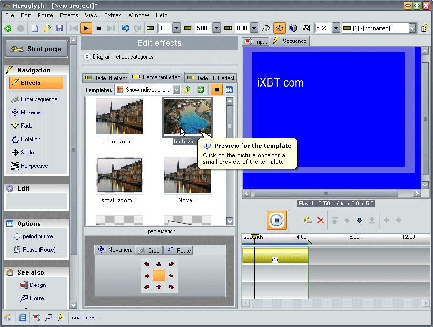The width and height of the screenshot is (433, 327).
Task: Undo last action with blue arrow icon
Action: 125,28
